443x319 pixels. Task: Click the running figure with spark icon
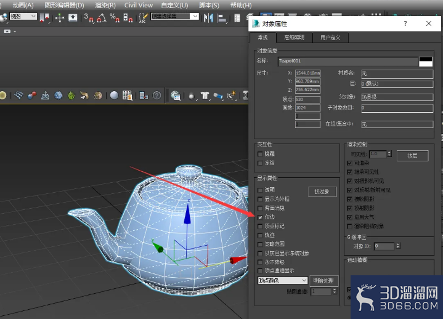pyautogui.click(x=232, y=95)
